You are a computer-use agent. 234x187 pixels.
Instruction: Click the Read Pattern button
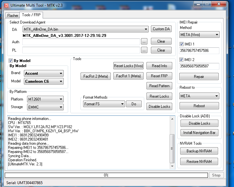coord(159,86)
